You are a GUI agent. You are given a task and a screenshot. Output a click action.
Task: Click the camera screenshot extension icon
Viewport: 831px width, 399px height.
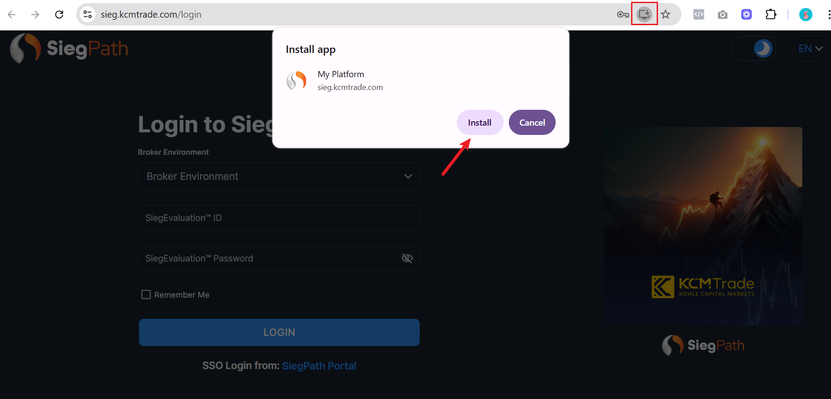(x=722, y=15)
